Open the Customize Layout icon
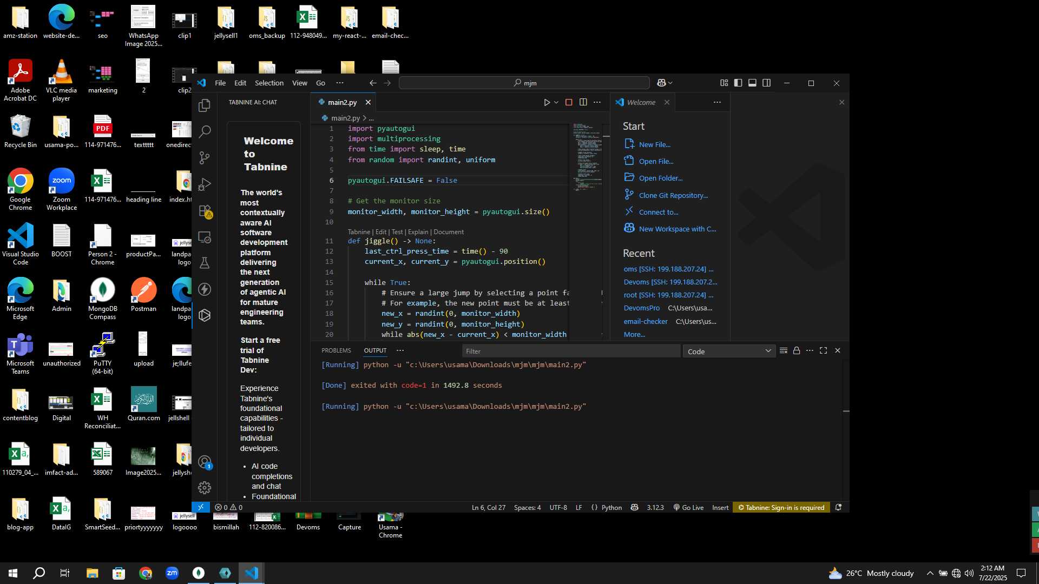Image resolution: width=1039 pixels, height=584 pixels. 724,83
